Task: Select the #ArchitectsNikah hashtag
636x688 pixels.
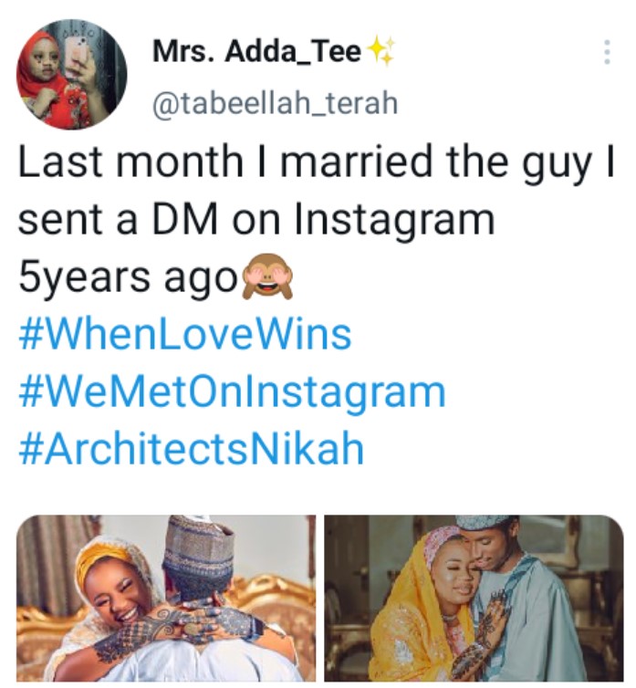Action: click(191, 449)
